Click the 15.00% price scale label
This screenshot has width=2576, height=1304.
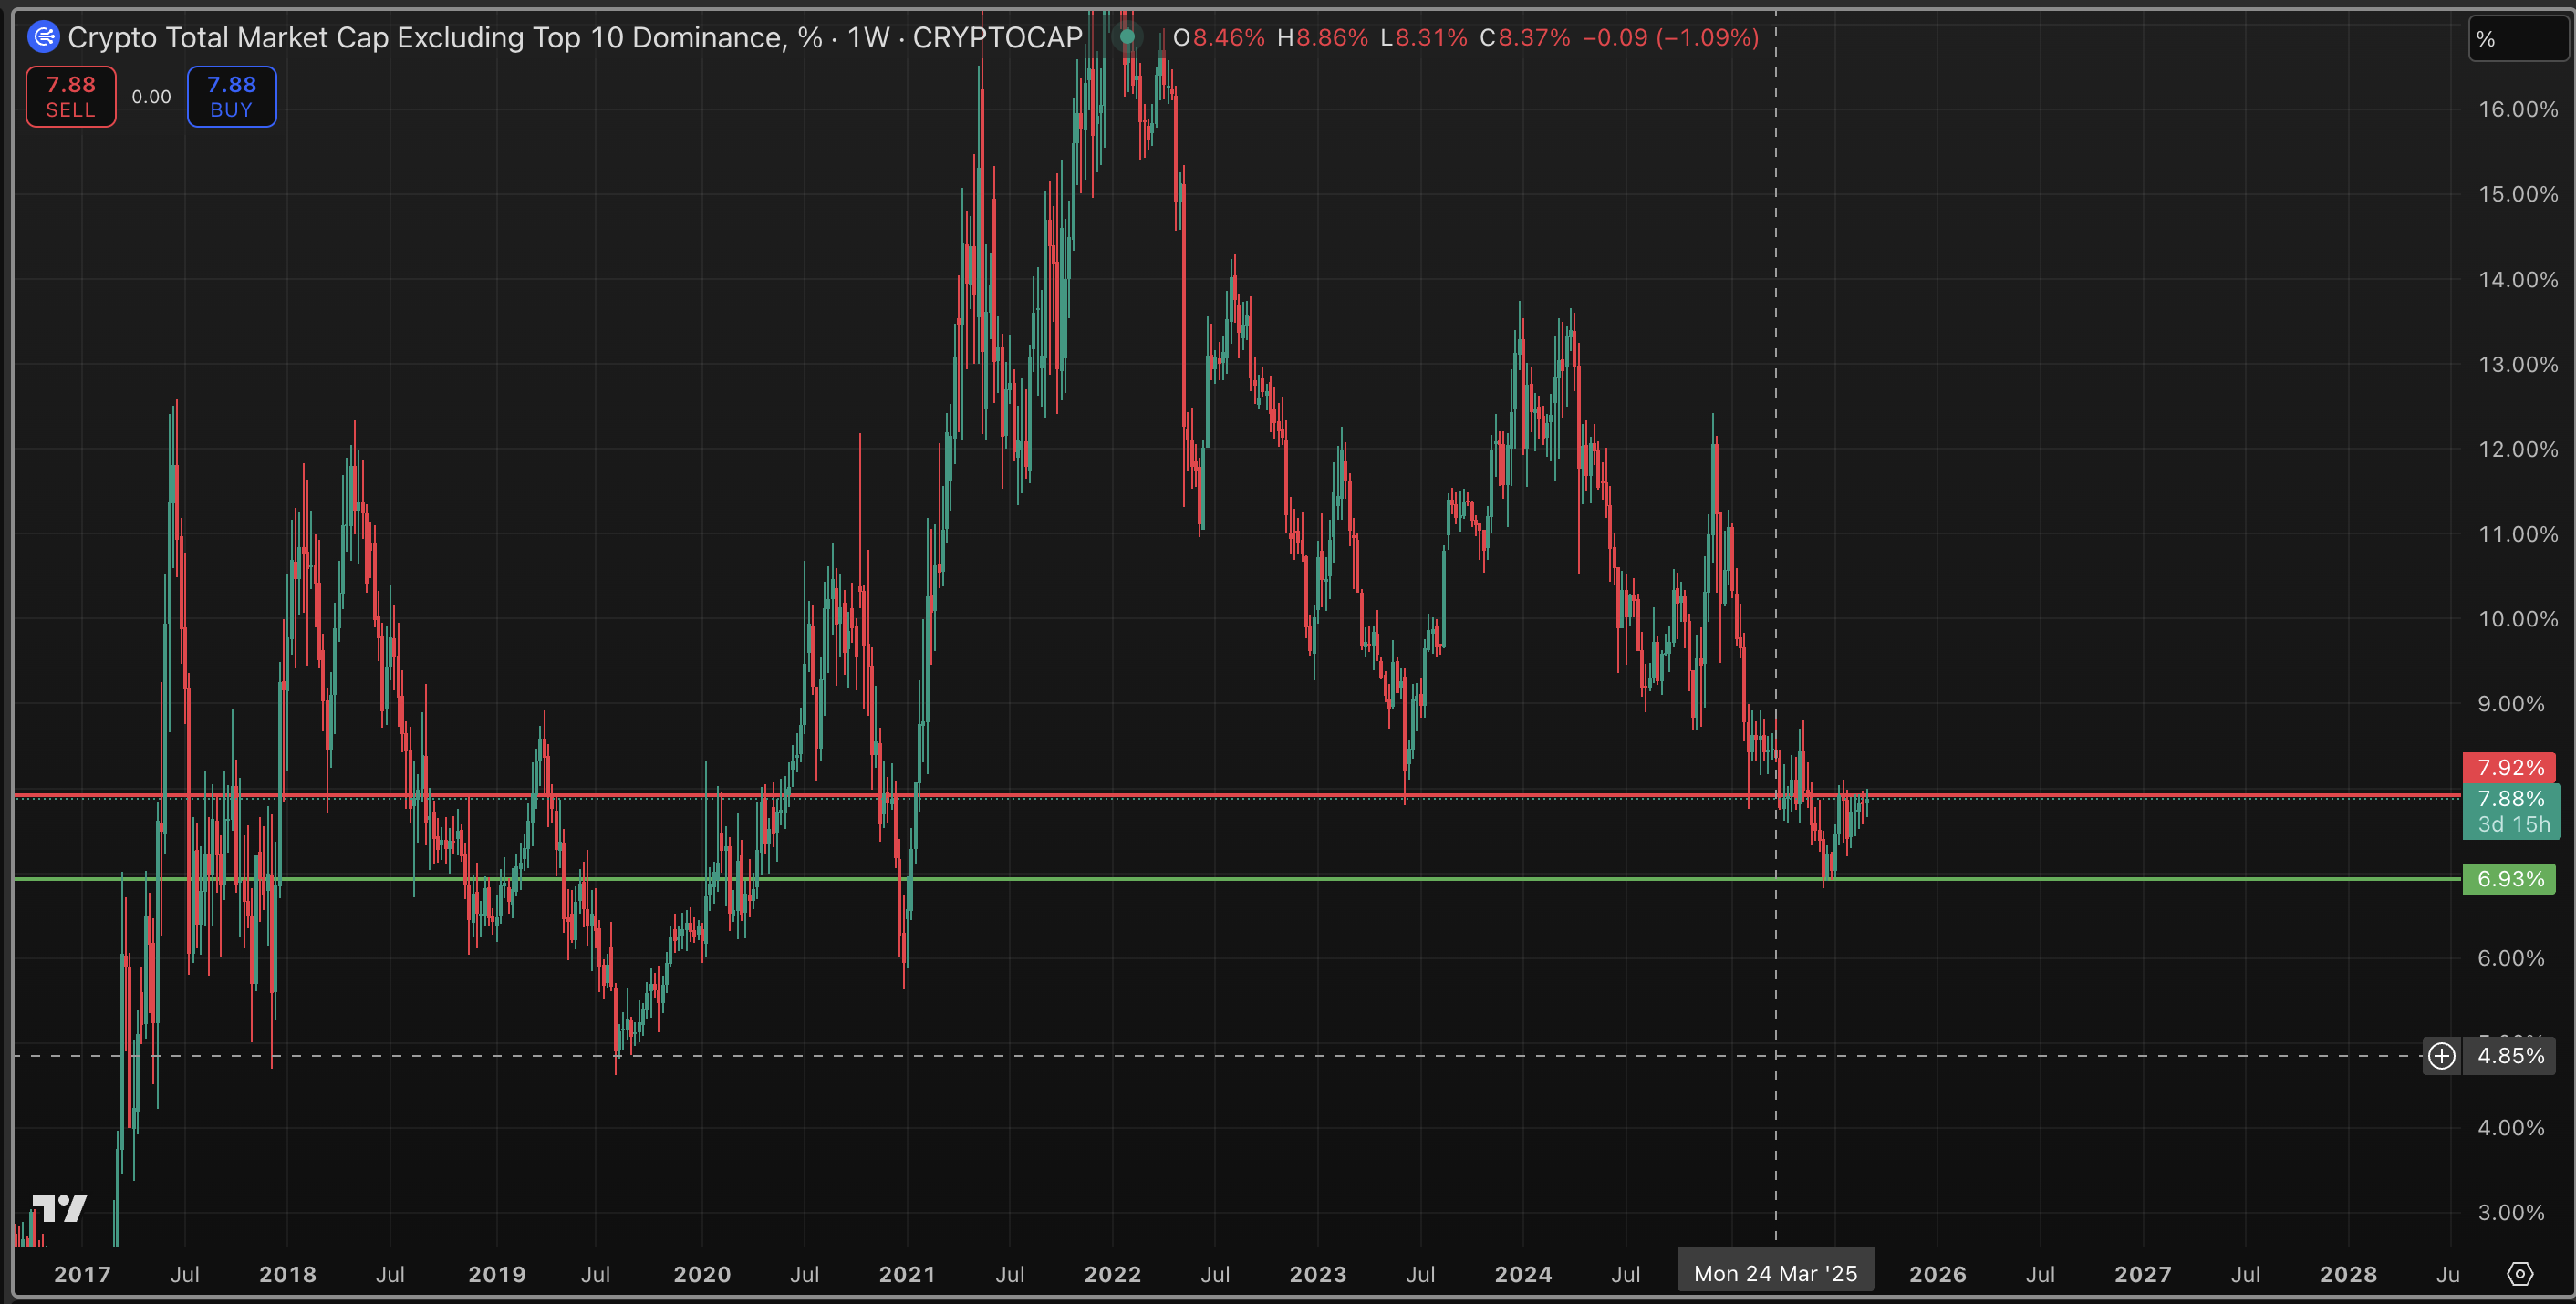click(x=2518, y=194)
